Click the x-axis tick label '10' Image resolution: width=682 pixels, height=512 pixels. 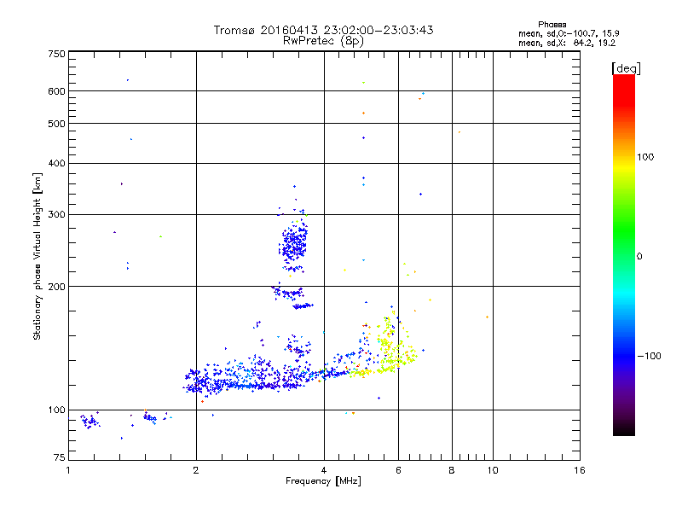(493, 470)
